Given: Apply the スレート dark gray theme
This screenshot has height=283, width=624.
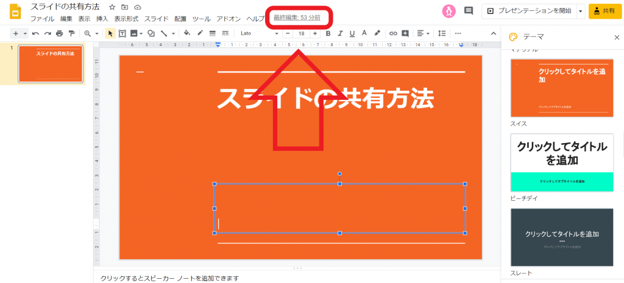Looking at the screenshot, I should [x=562, y=237].
